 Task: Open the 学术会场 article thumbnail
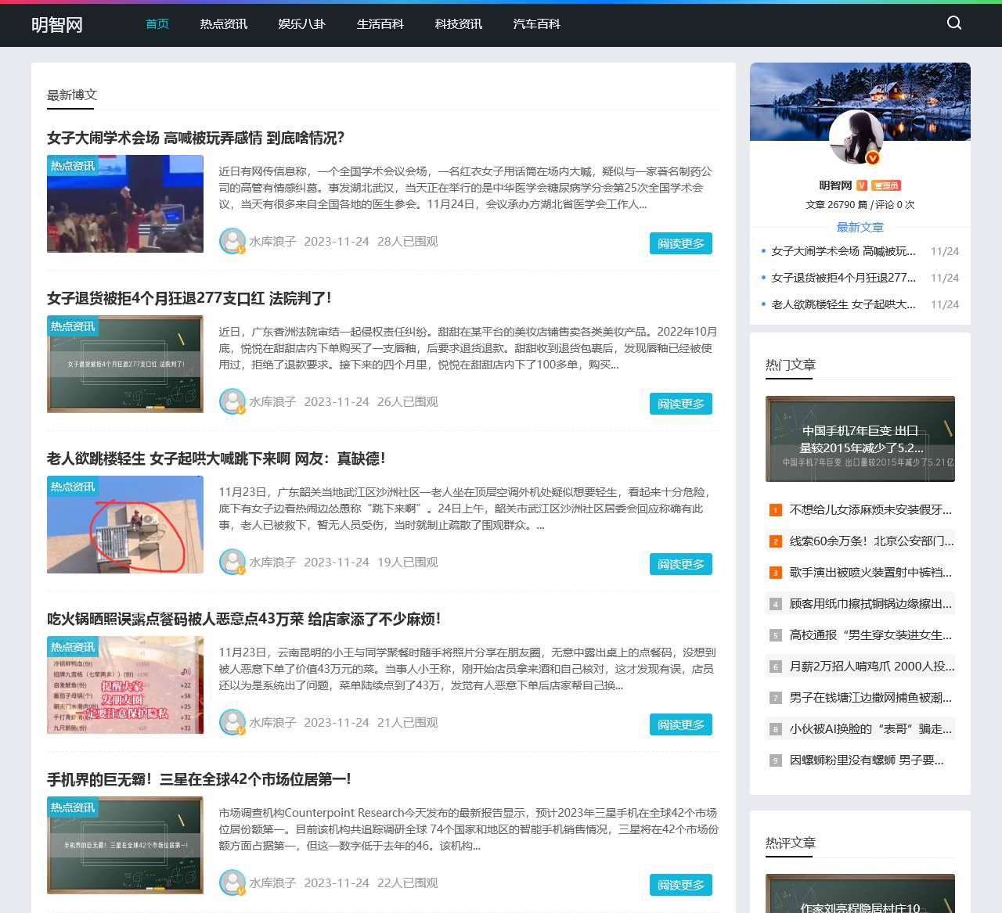tap(125, 203)
